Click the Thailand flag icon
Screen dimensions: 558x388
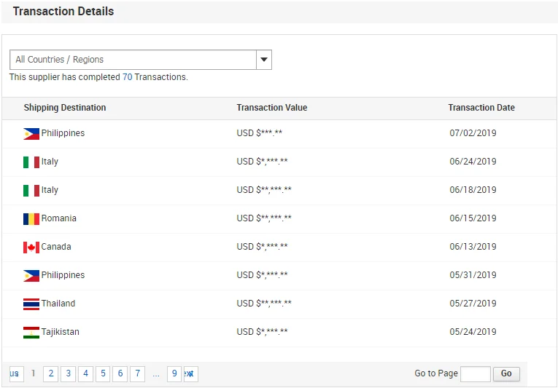tap(31, 304)
